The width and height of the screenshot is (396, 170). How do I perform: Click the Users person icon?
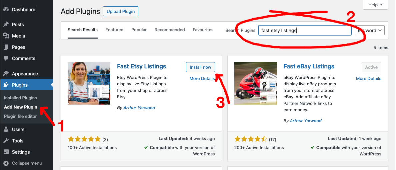point(6,129)
